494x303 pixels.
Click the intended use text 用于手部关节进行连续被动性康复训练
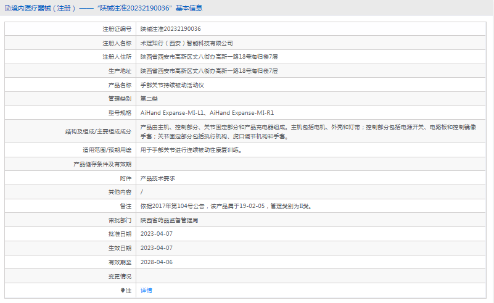tap(191, 150)
